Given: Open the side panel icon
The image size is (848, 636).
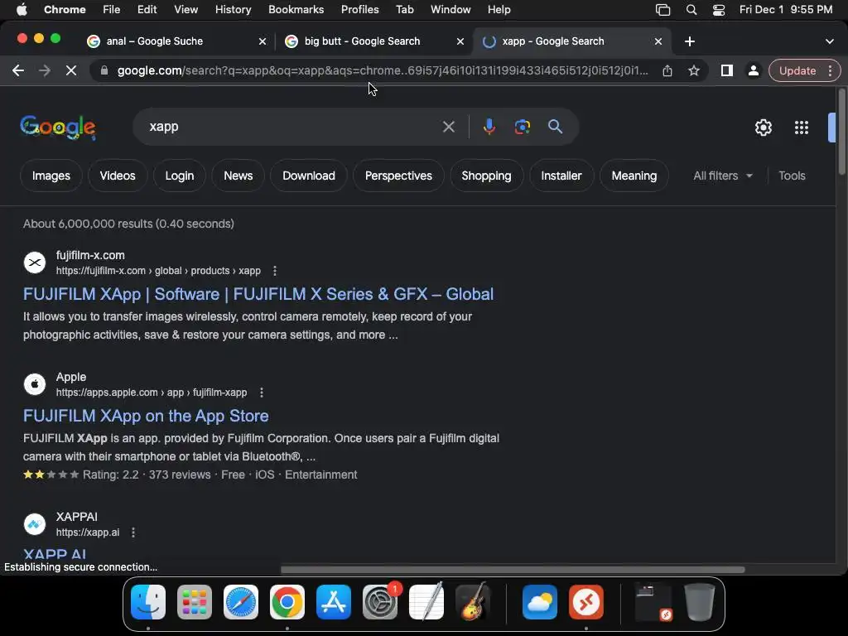Looking at the screenshot, I should click(727, 71).
